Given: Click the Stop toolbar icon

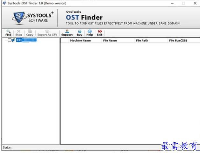Looking at the screenshot, I should pos(19,33).
